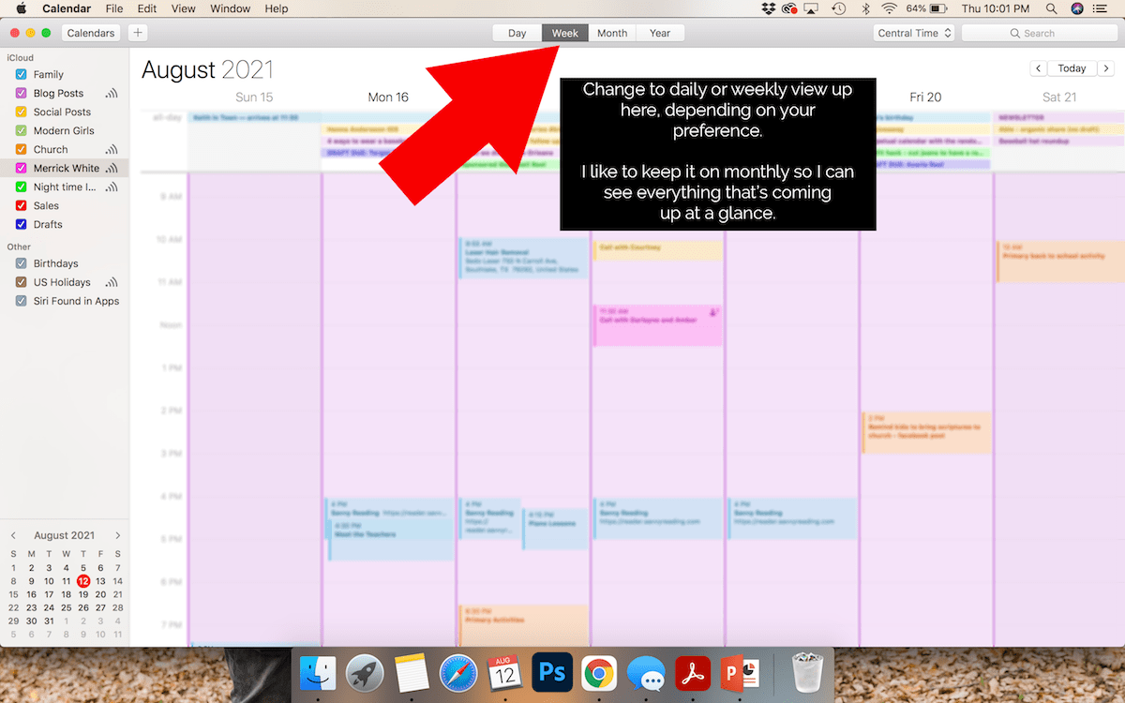
Task: Select August 12 in the mini calendar
Action: pyautogui.click(x=83, y=581)
